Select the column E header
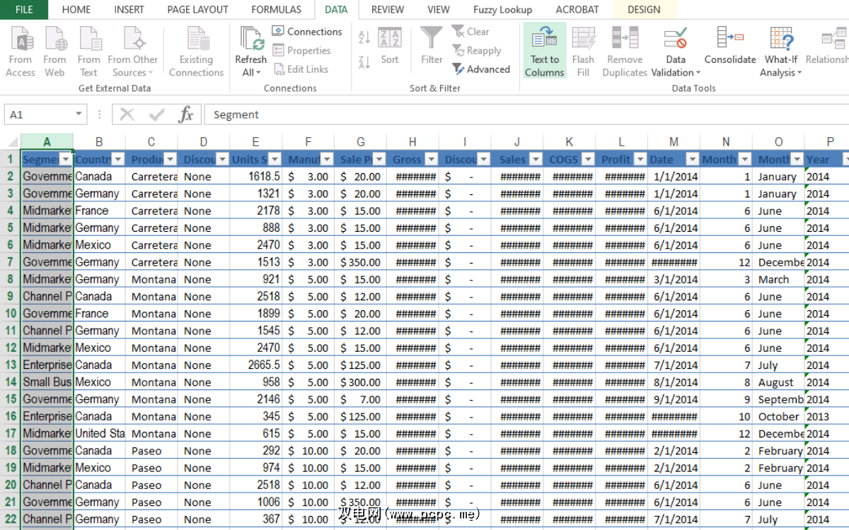The image size is (849, 530). click(255, 142)
